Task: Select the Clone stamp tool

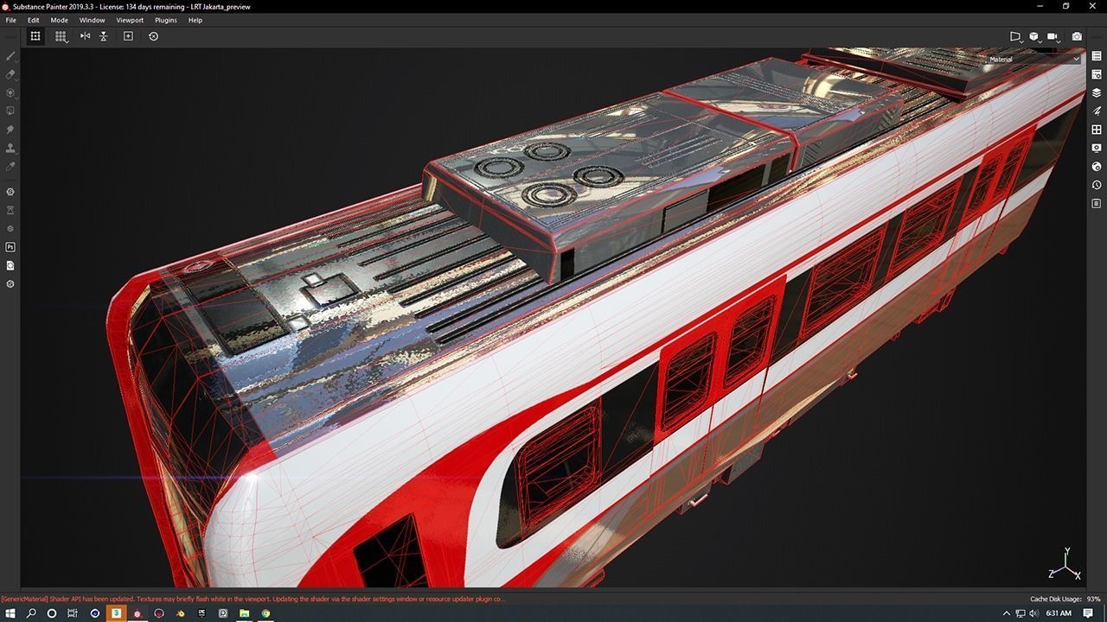Action: (10, 149)
